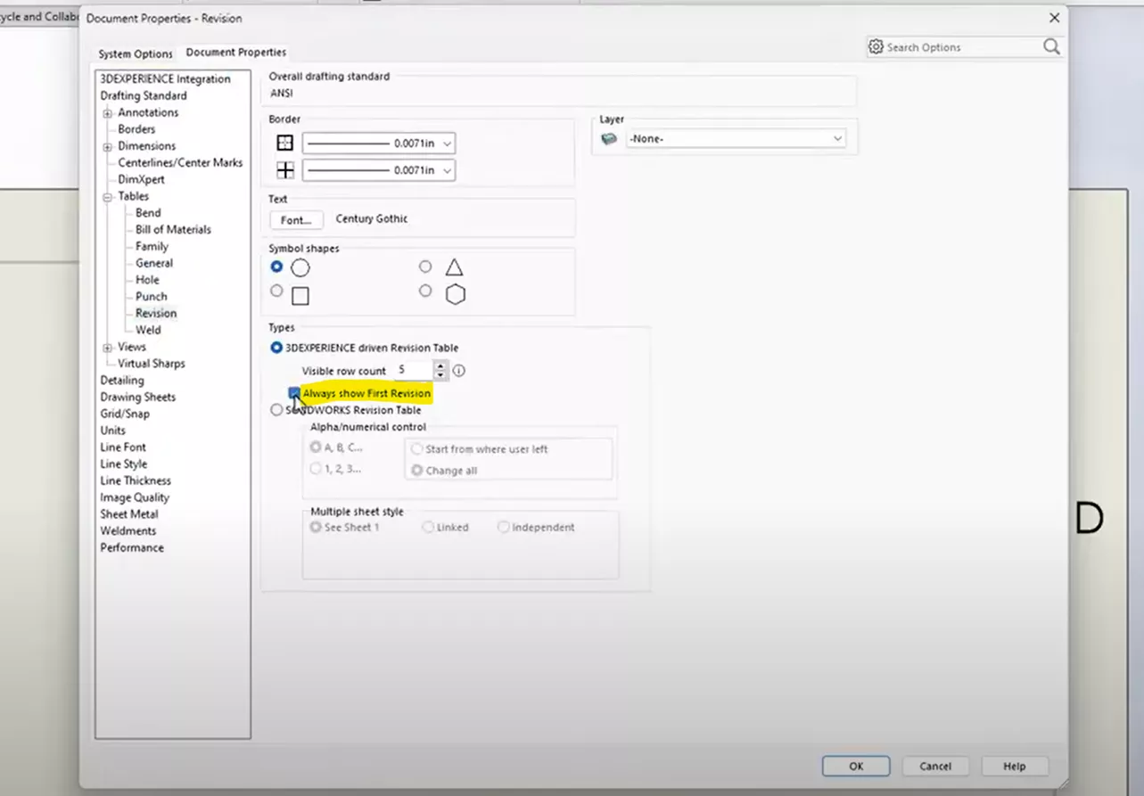Select Bend under Tables
Screen dimensions: 1144x796
(148, 213)
